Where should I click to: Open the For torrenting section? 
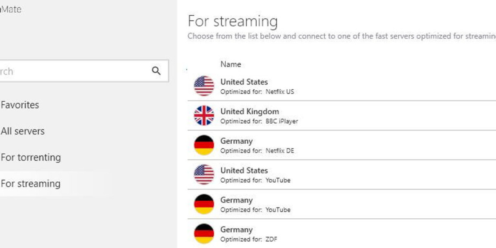[x=31, y=157]
